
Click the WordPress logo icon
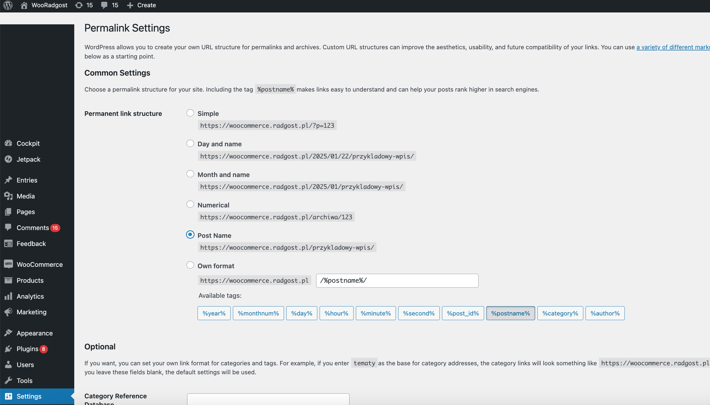pos(8,5)
